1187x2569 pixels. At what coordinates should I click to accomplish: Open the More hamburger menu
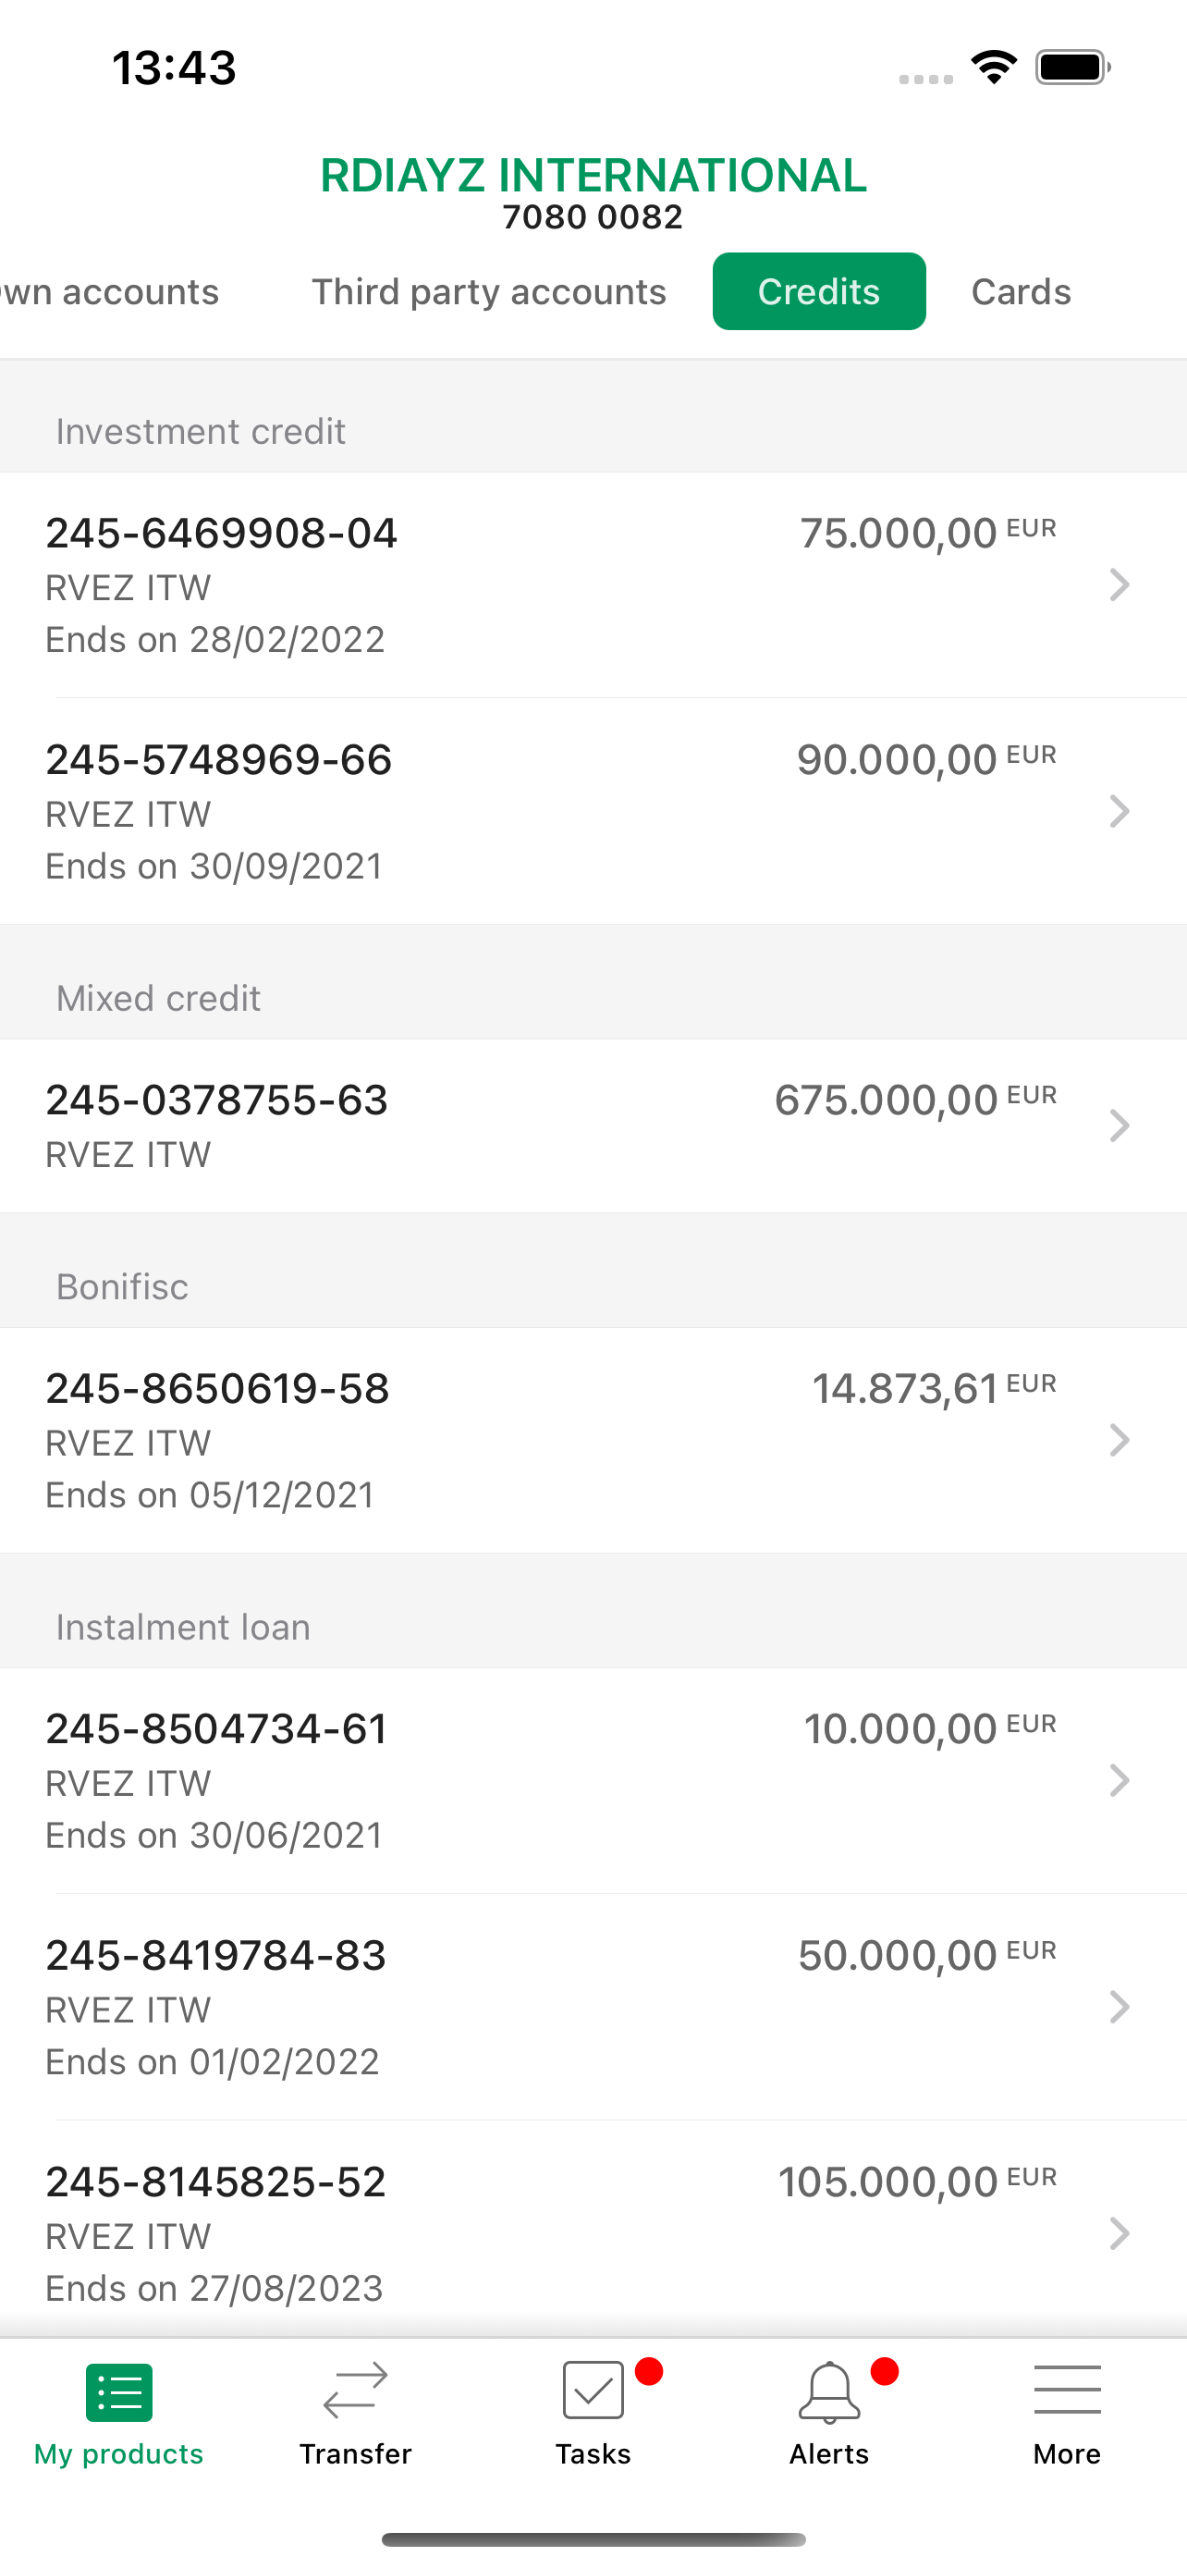[x=1067, y=2390]
